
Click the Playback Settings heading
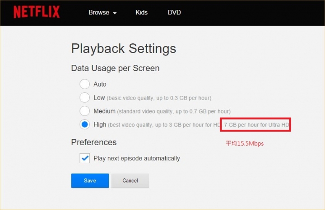click(124, 49)
